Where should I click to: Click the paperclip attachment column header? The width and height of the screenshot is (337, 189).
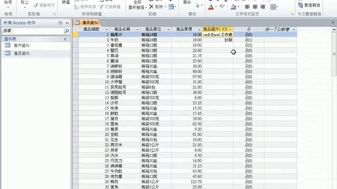(x=249, y=29)
